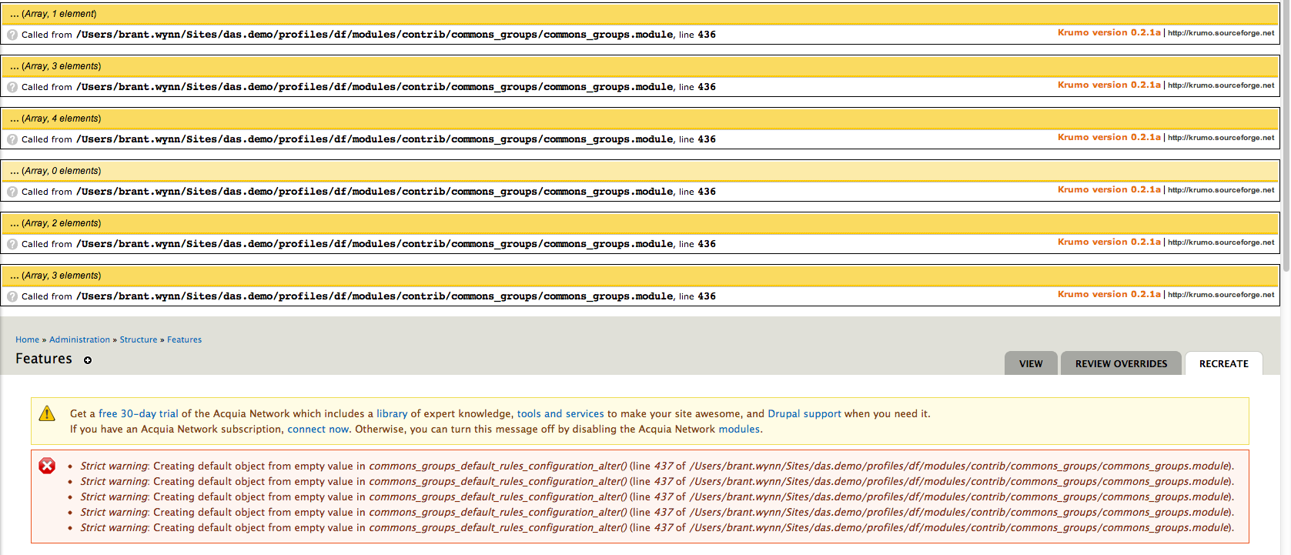Expand the Krumo array with 0 elements
Image resolution: width=1291 pixels, height=555 pixels.
click(x=55, y=171)
